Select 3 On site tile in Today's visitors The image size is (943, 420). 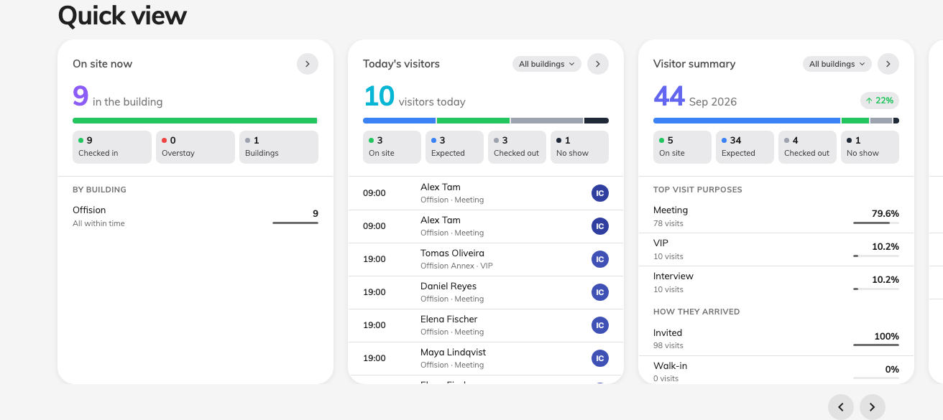(x=392, y=146)
